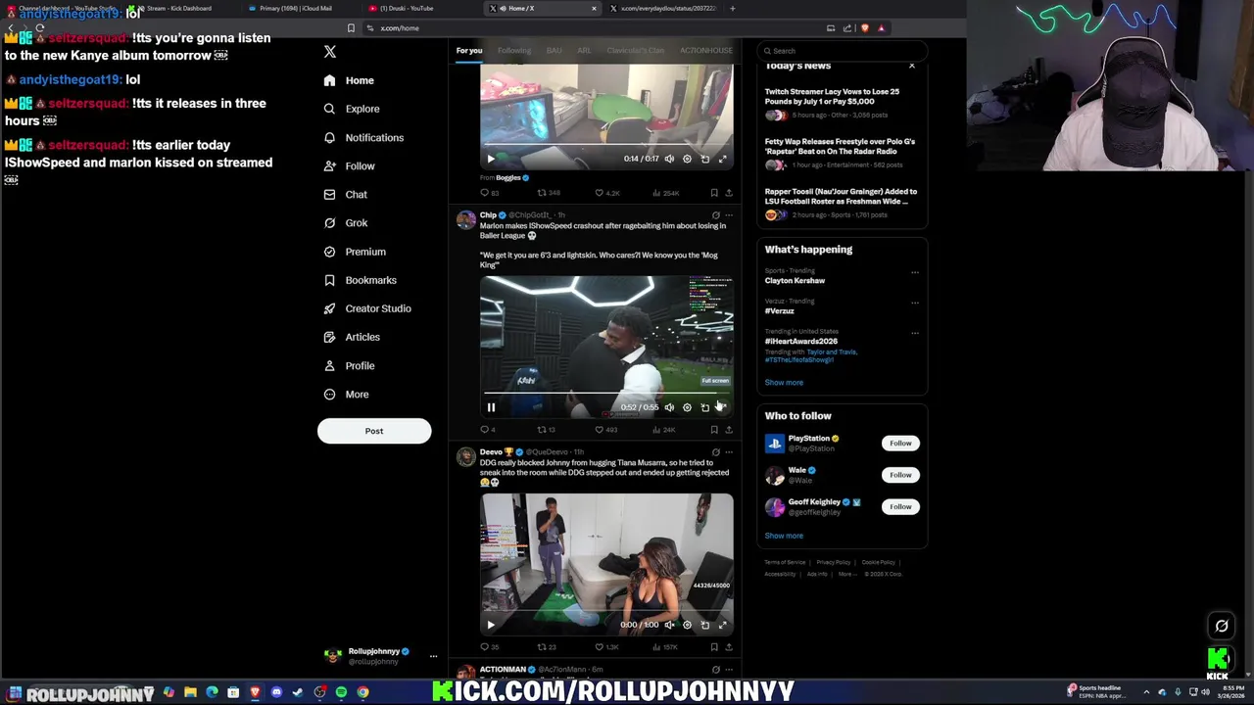Pause the Chip post video
The height and width of the screenshot is (705, 1254).
coord(491,407)
